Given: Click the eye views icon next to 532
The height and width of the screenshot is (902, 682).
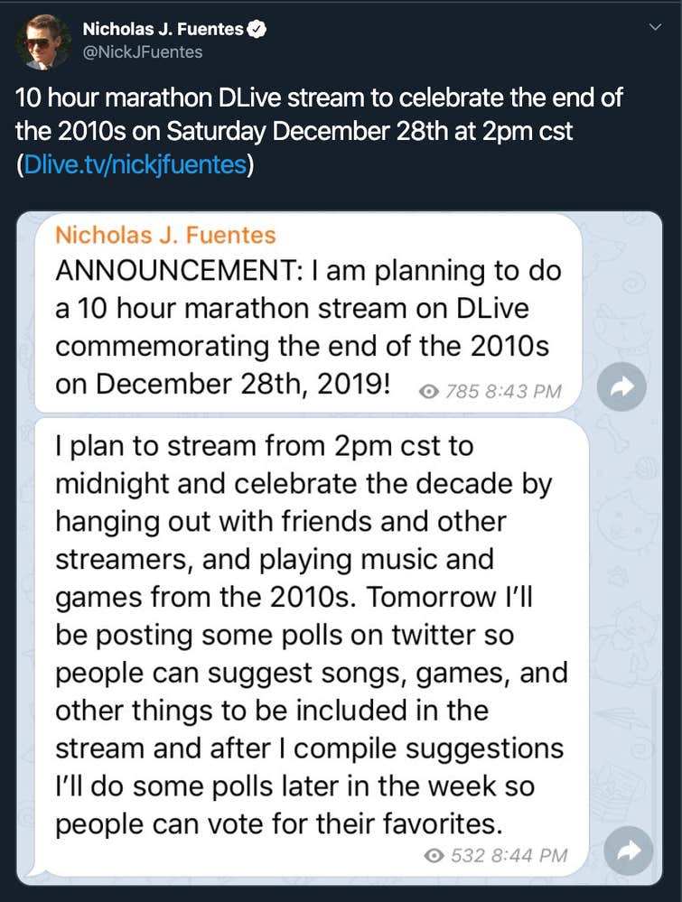Looking at the screenshot, I should click(435, 855).
